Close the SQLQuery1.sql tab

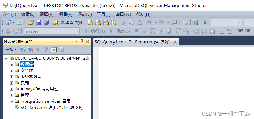(175, 42)
